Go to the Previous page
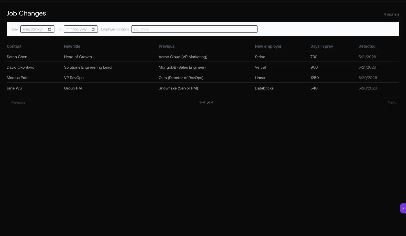Viewport: 406px width, 236px height. pyautogui.click(x=18, y=102)
